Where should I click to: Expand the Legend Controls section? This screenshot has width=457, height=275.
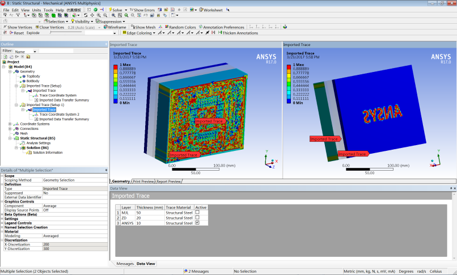(2, 223)
